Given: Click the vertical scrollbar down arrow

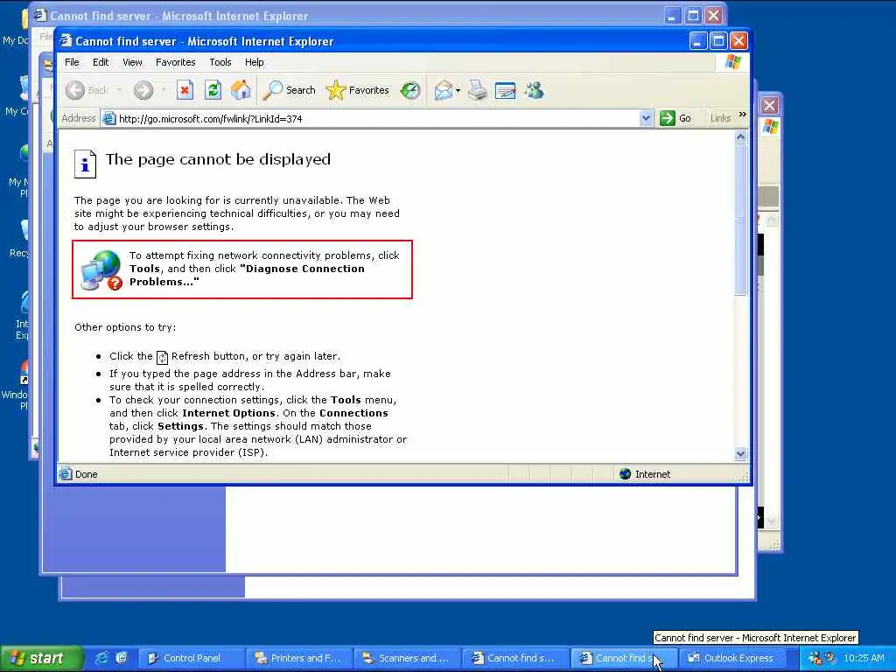Looking at the screenshot, I should click(740, 454).
